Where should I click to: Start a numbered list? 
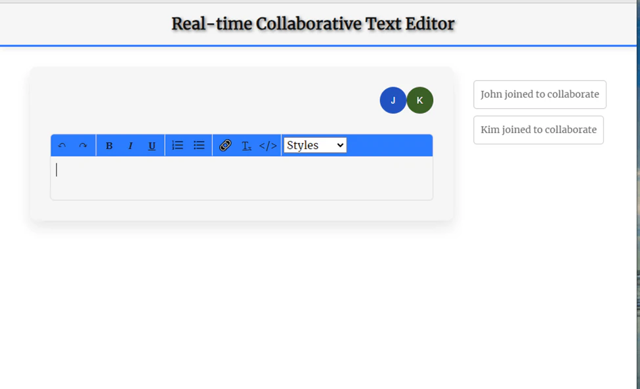pos(177,145)
